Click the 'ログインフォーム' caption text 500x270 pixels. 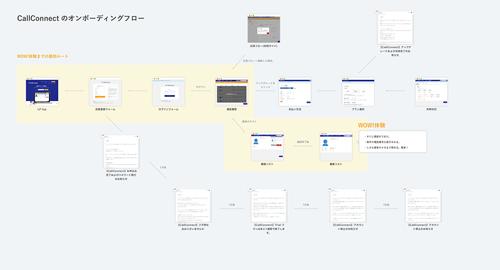click(x=168, y=109)
